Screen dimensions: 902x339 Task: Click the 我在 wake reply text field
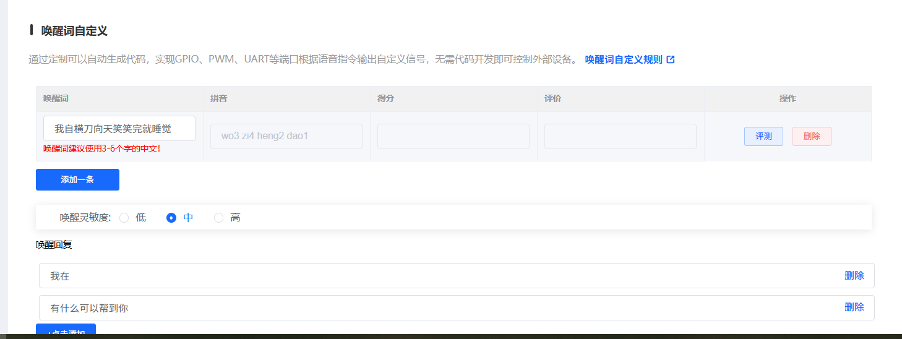[433, 276]
